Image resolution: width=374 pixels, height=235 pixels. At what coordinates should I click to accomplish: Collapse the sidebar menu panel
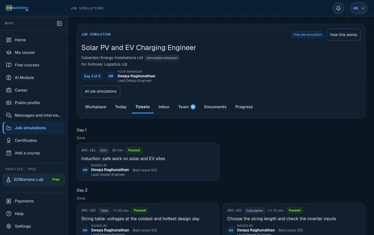tap(59, 23)
